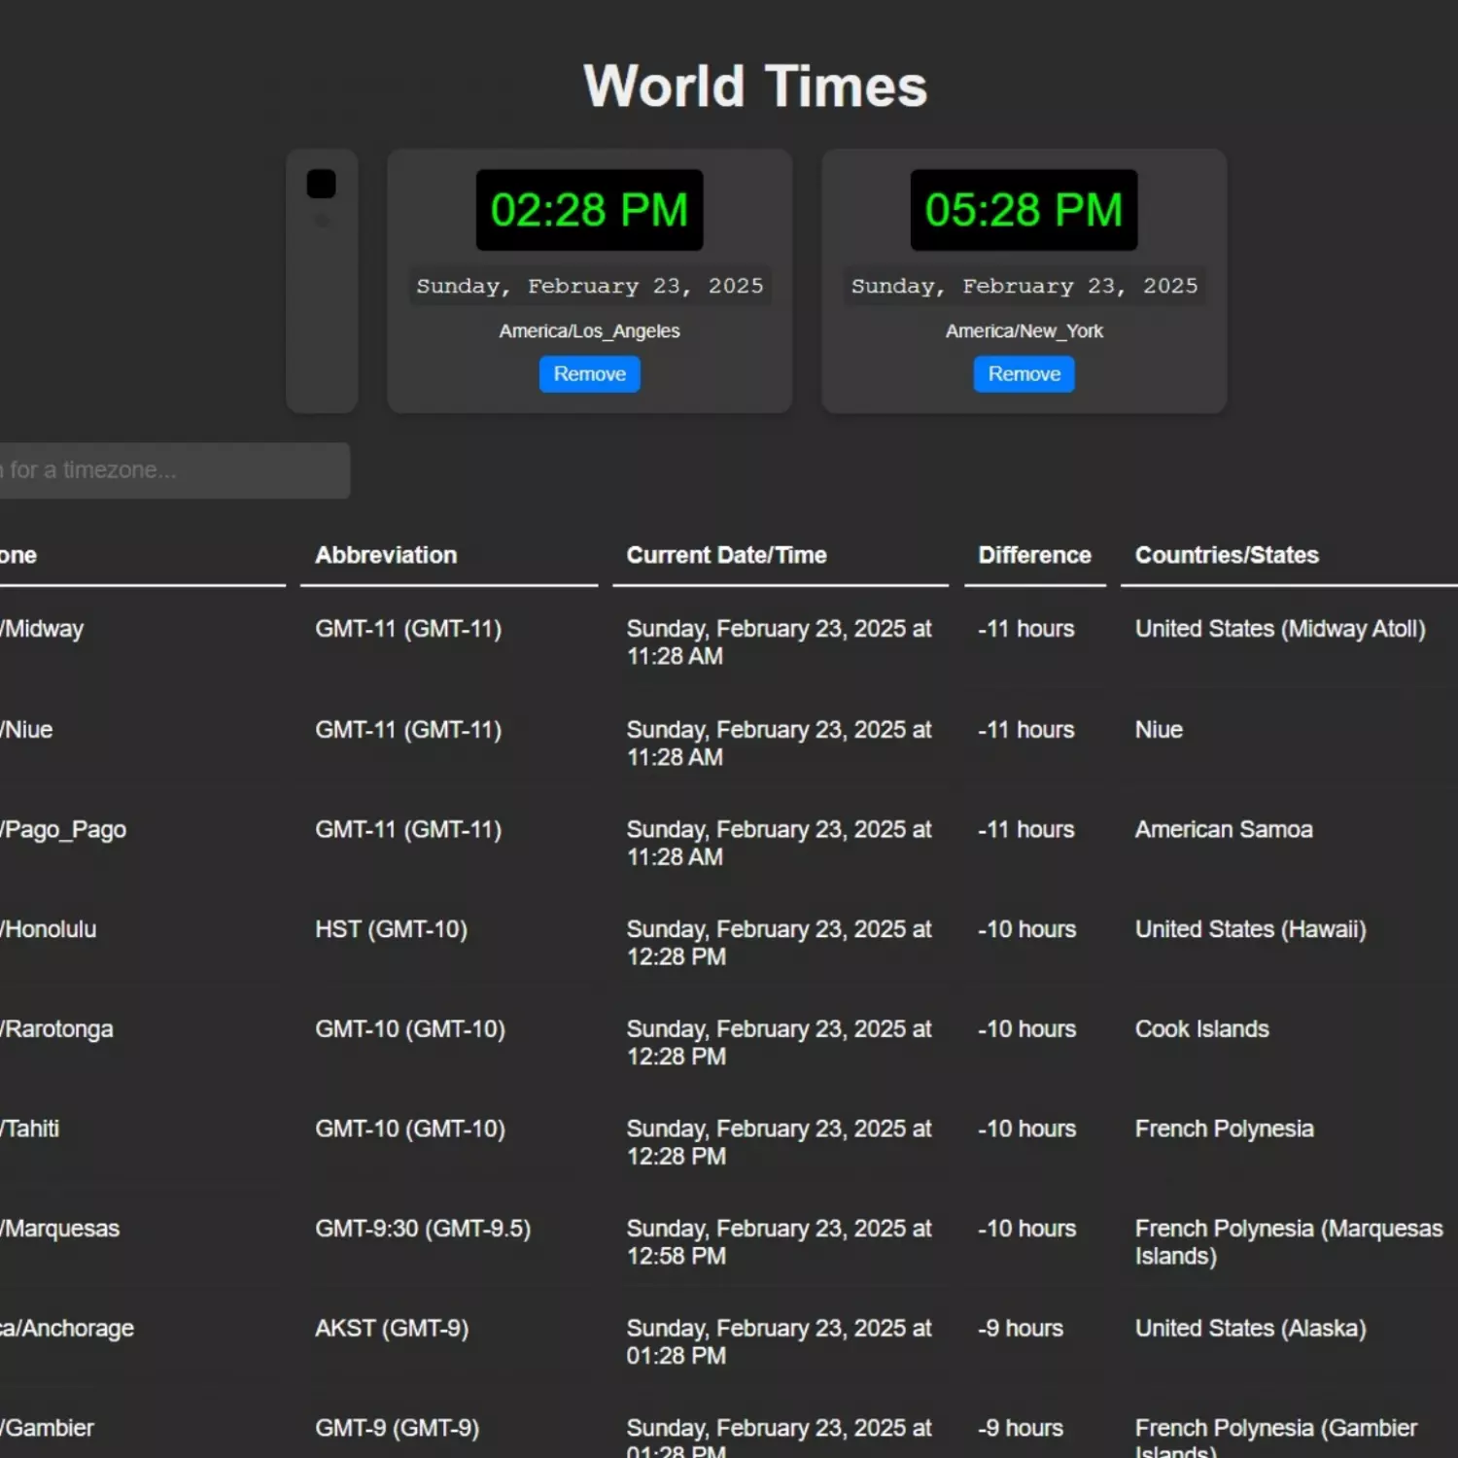Screen dimensions: 1458x1458
Task: Select the AKST (GMT-9) Anchorage abbreviation
Action: click(392, 1328)
